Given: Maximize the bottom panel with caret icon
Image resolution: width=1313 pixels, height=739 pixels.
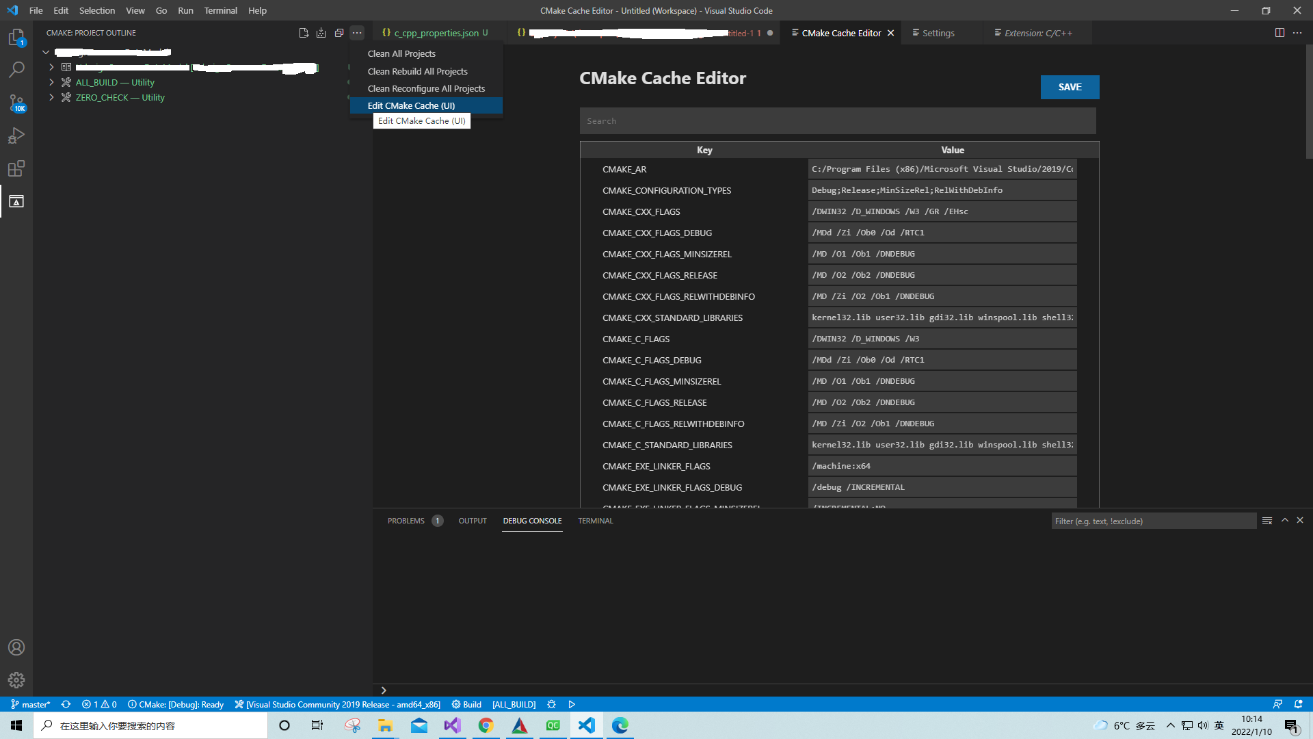Looking at the screenshot, I should [1285, 520].
